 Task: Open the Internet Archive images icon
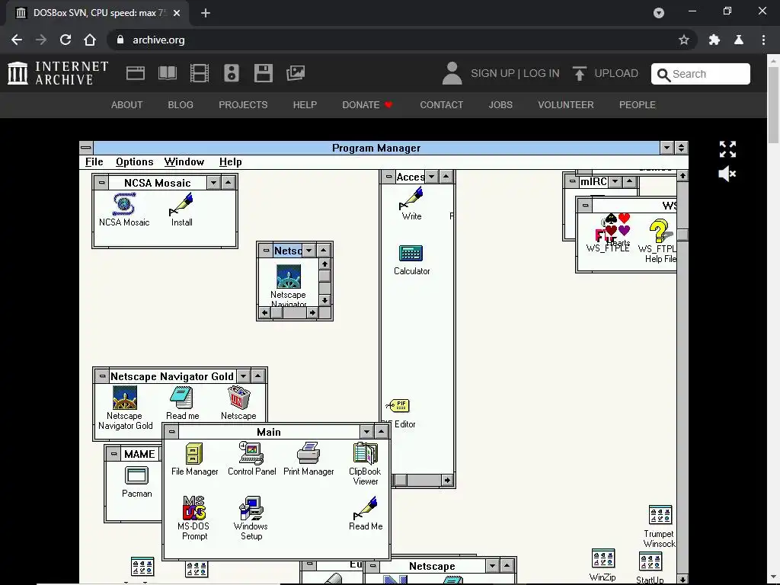coord(296,73)
